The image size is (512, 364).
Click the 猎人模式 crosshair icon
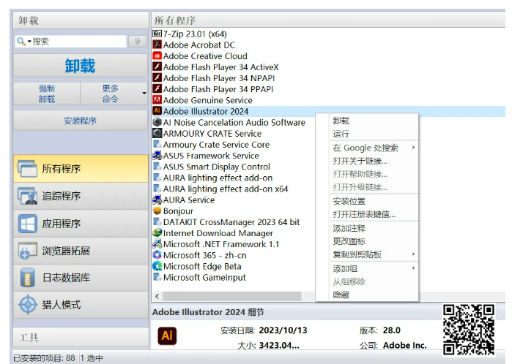point(28,305)
